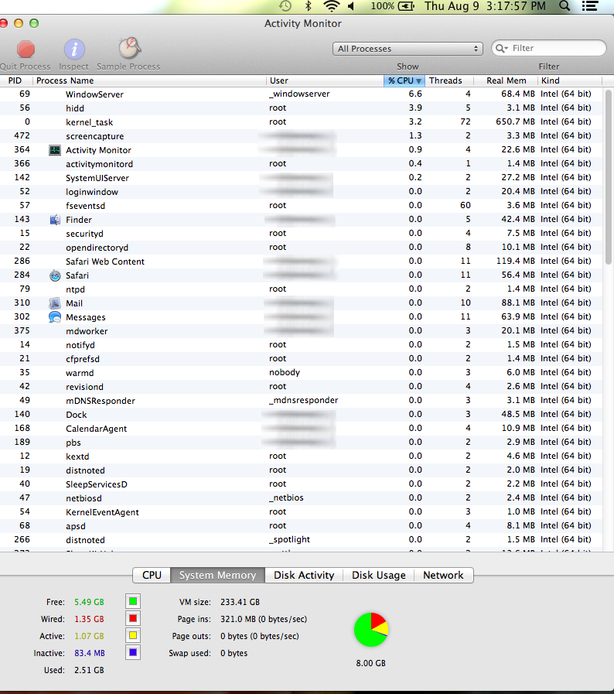Click the Wi-Fi status icon
This screenshot has width=614, height=694.
coord(331,6)
